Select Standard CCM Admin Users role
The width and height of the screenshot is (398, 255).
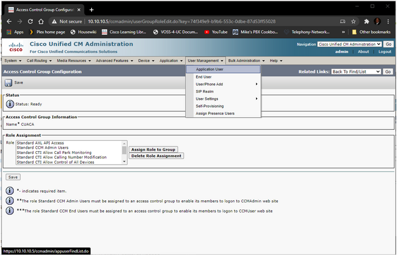43,148
